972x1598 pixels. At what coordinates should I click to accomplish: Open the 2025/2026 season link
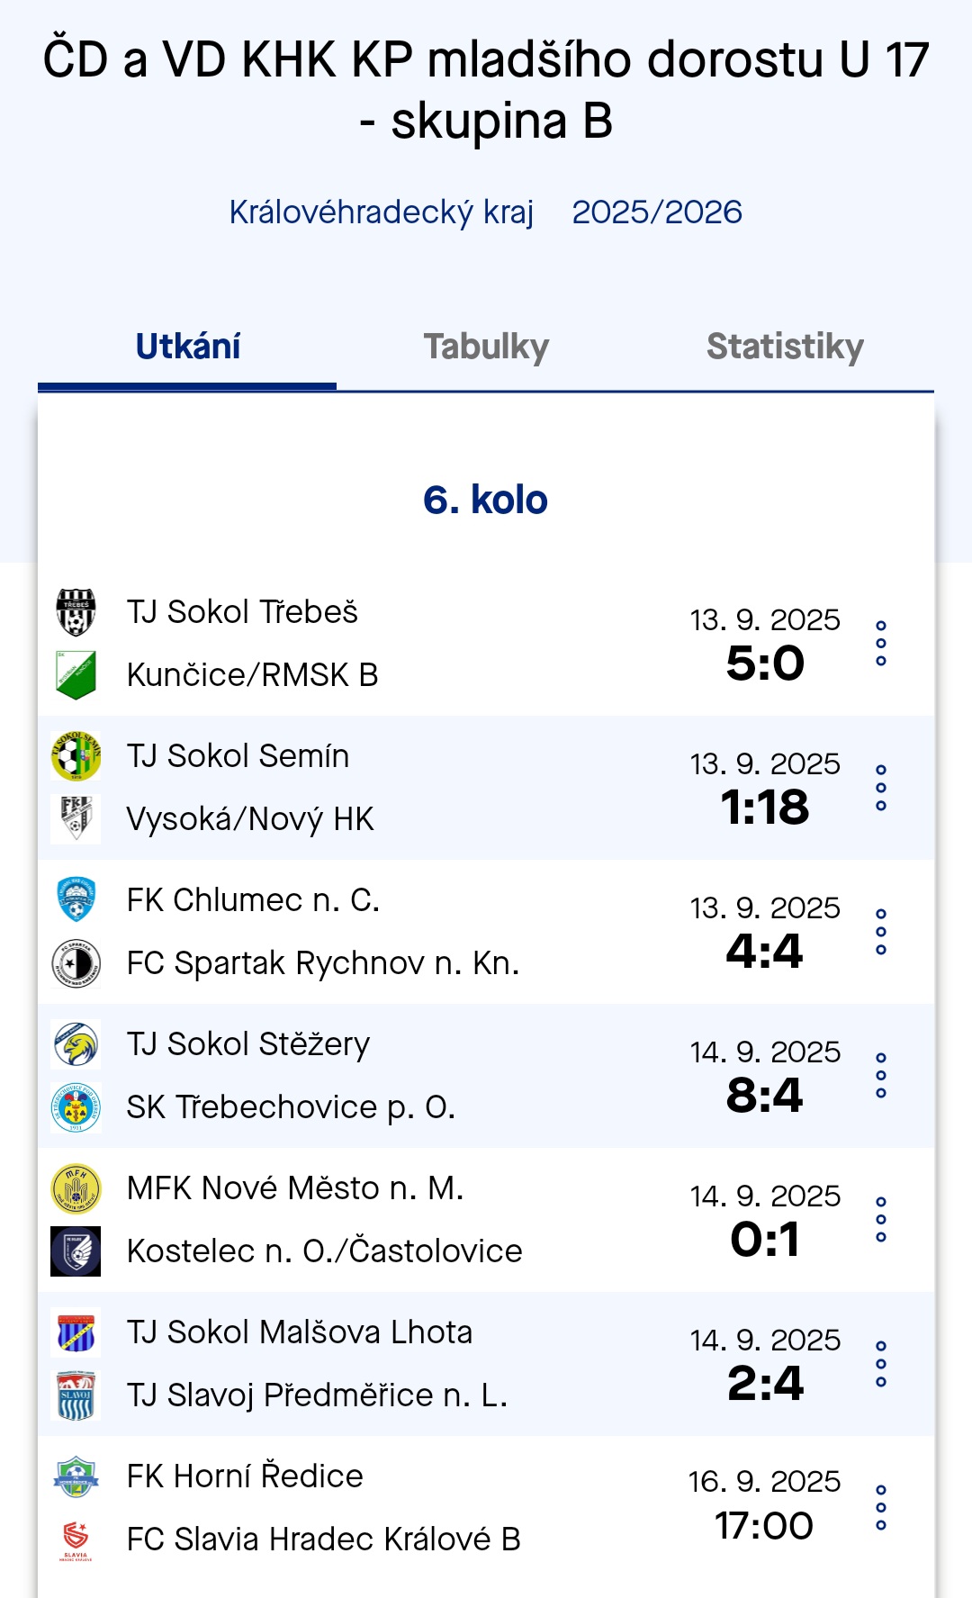[x=657, y=212]
